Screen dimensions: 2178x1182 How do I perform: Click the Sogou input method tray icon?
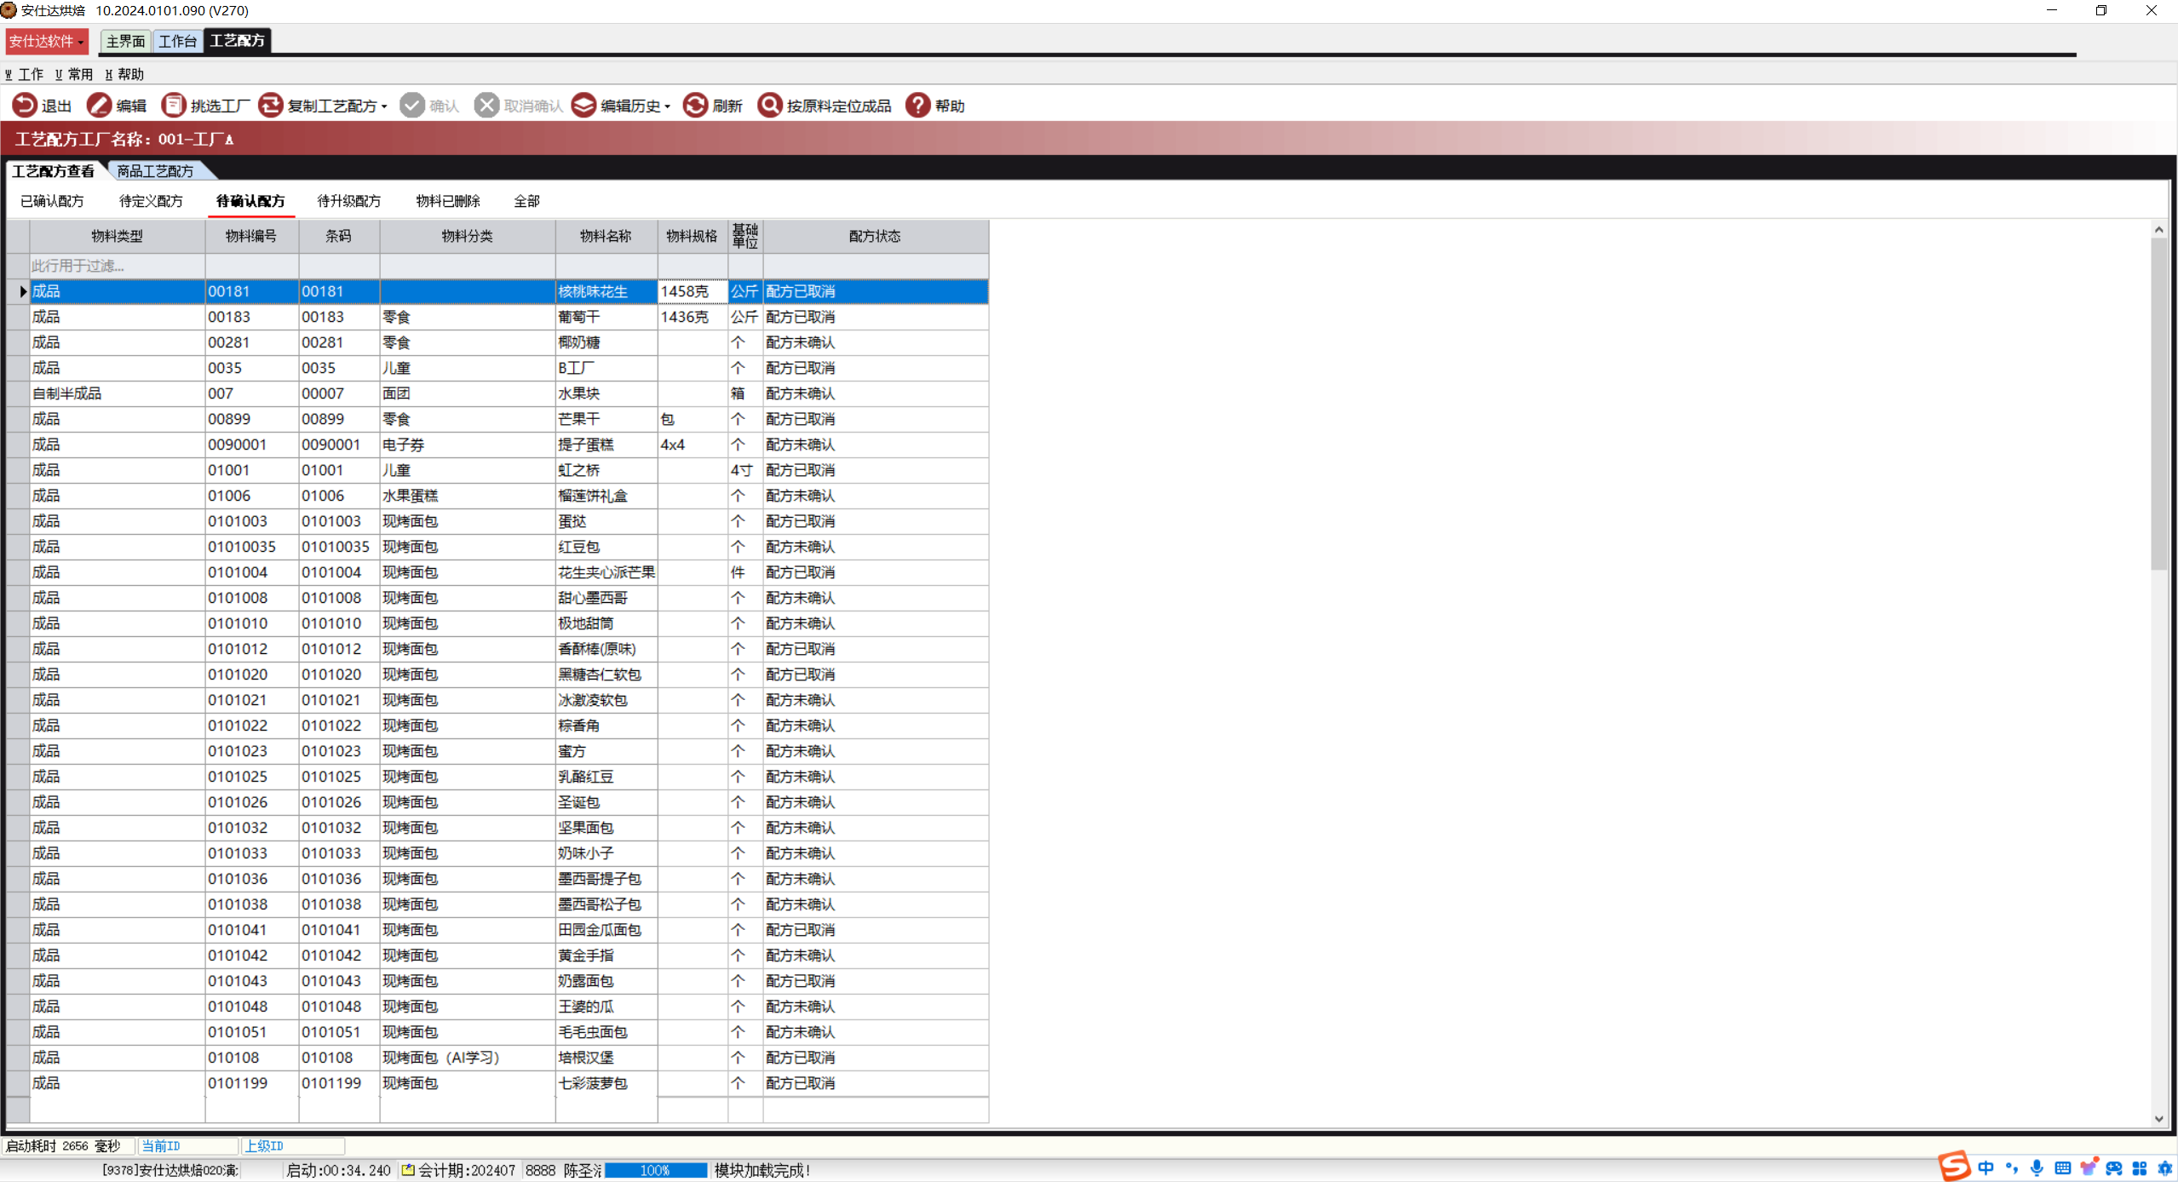(x=1954, y=1167)
